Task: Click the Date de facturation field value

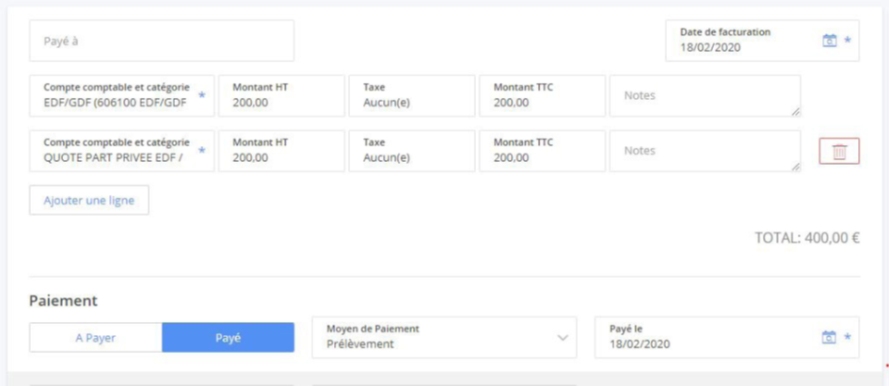Action: (710, 48)
